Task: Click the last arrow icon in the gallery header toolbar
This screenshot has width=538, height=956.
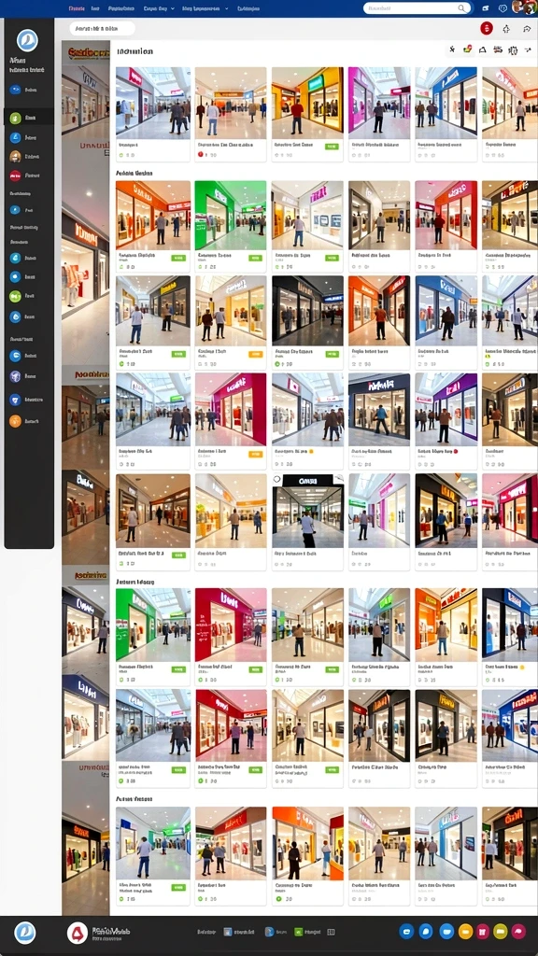Action: tap(527, 50)
